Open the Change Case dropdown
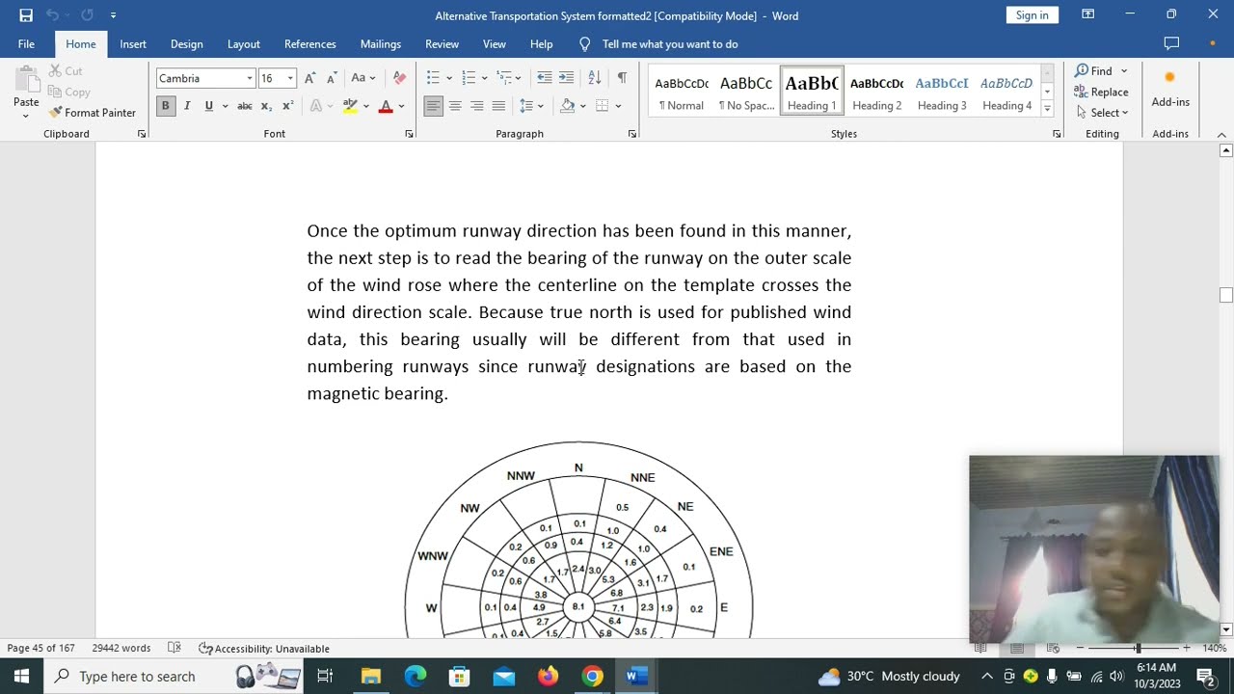Screen dimensions: 1234x694 click(363, 78)
